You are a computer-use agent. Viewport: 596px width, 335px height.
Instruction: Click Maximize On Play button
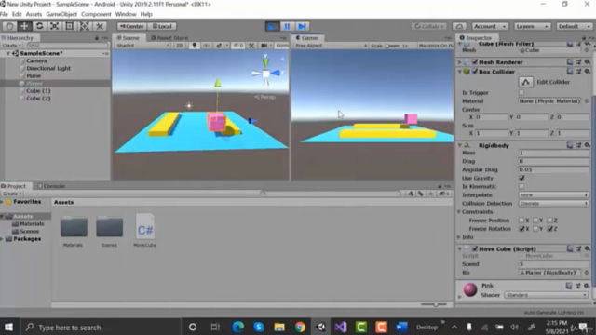coord(436,46)
